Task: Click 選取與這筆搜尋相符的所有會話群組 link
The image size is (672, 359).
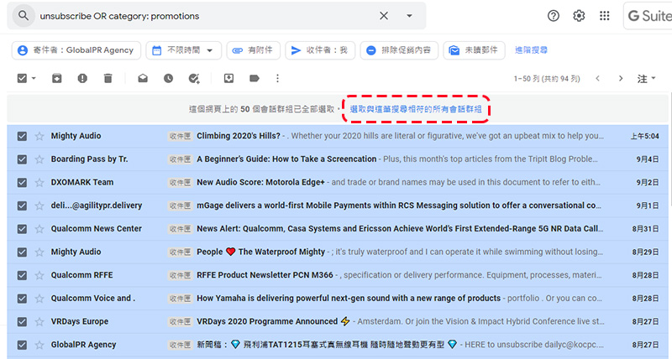Action: [416, 109]
